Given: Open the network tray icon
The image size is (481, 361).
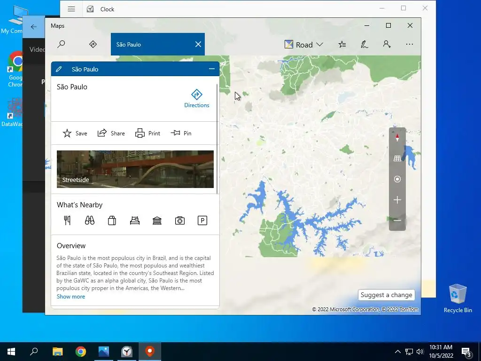Looking at the screenshot, I should [x=409, y=352].
